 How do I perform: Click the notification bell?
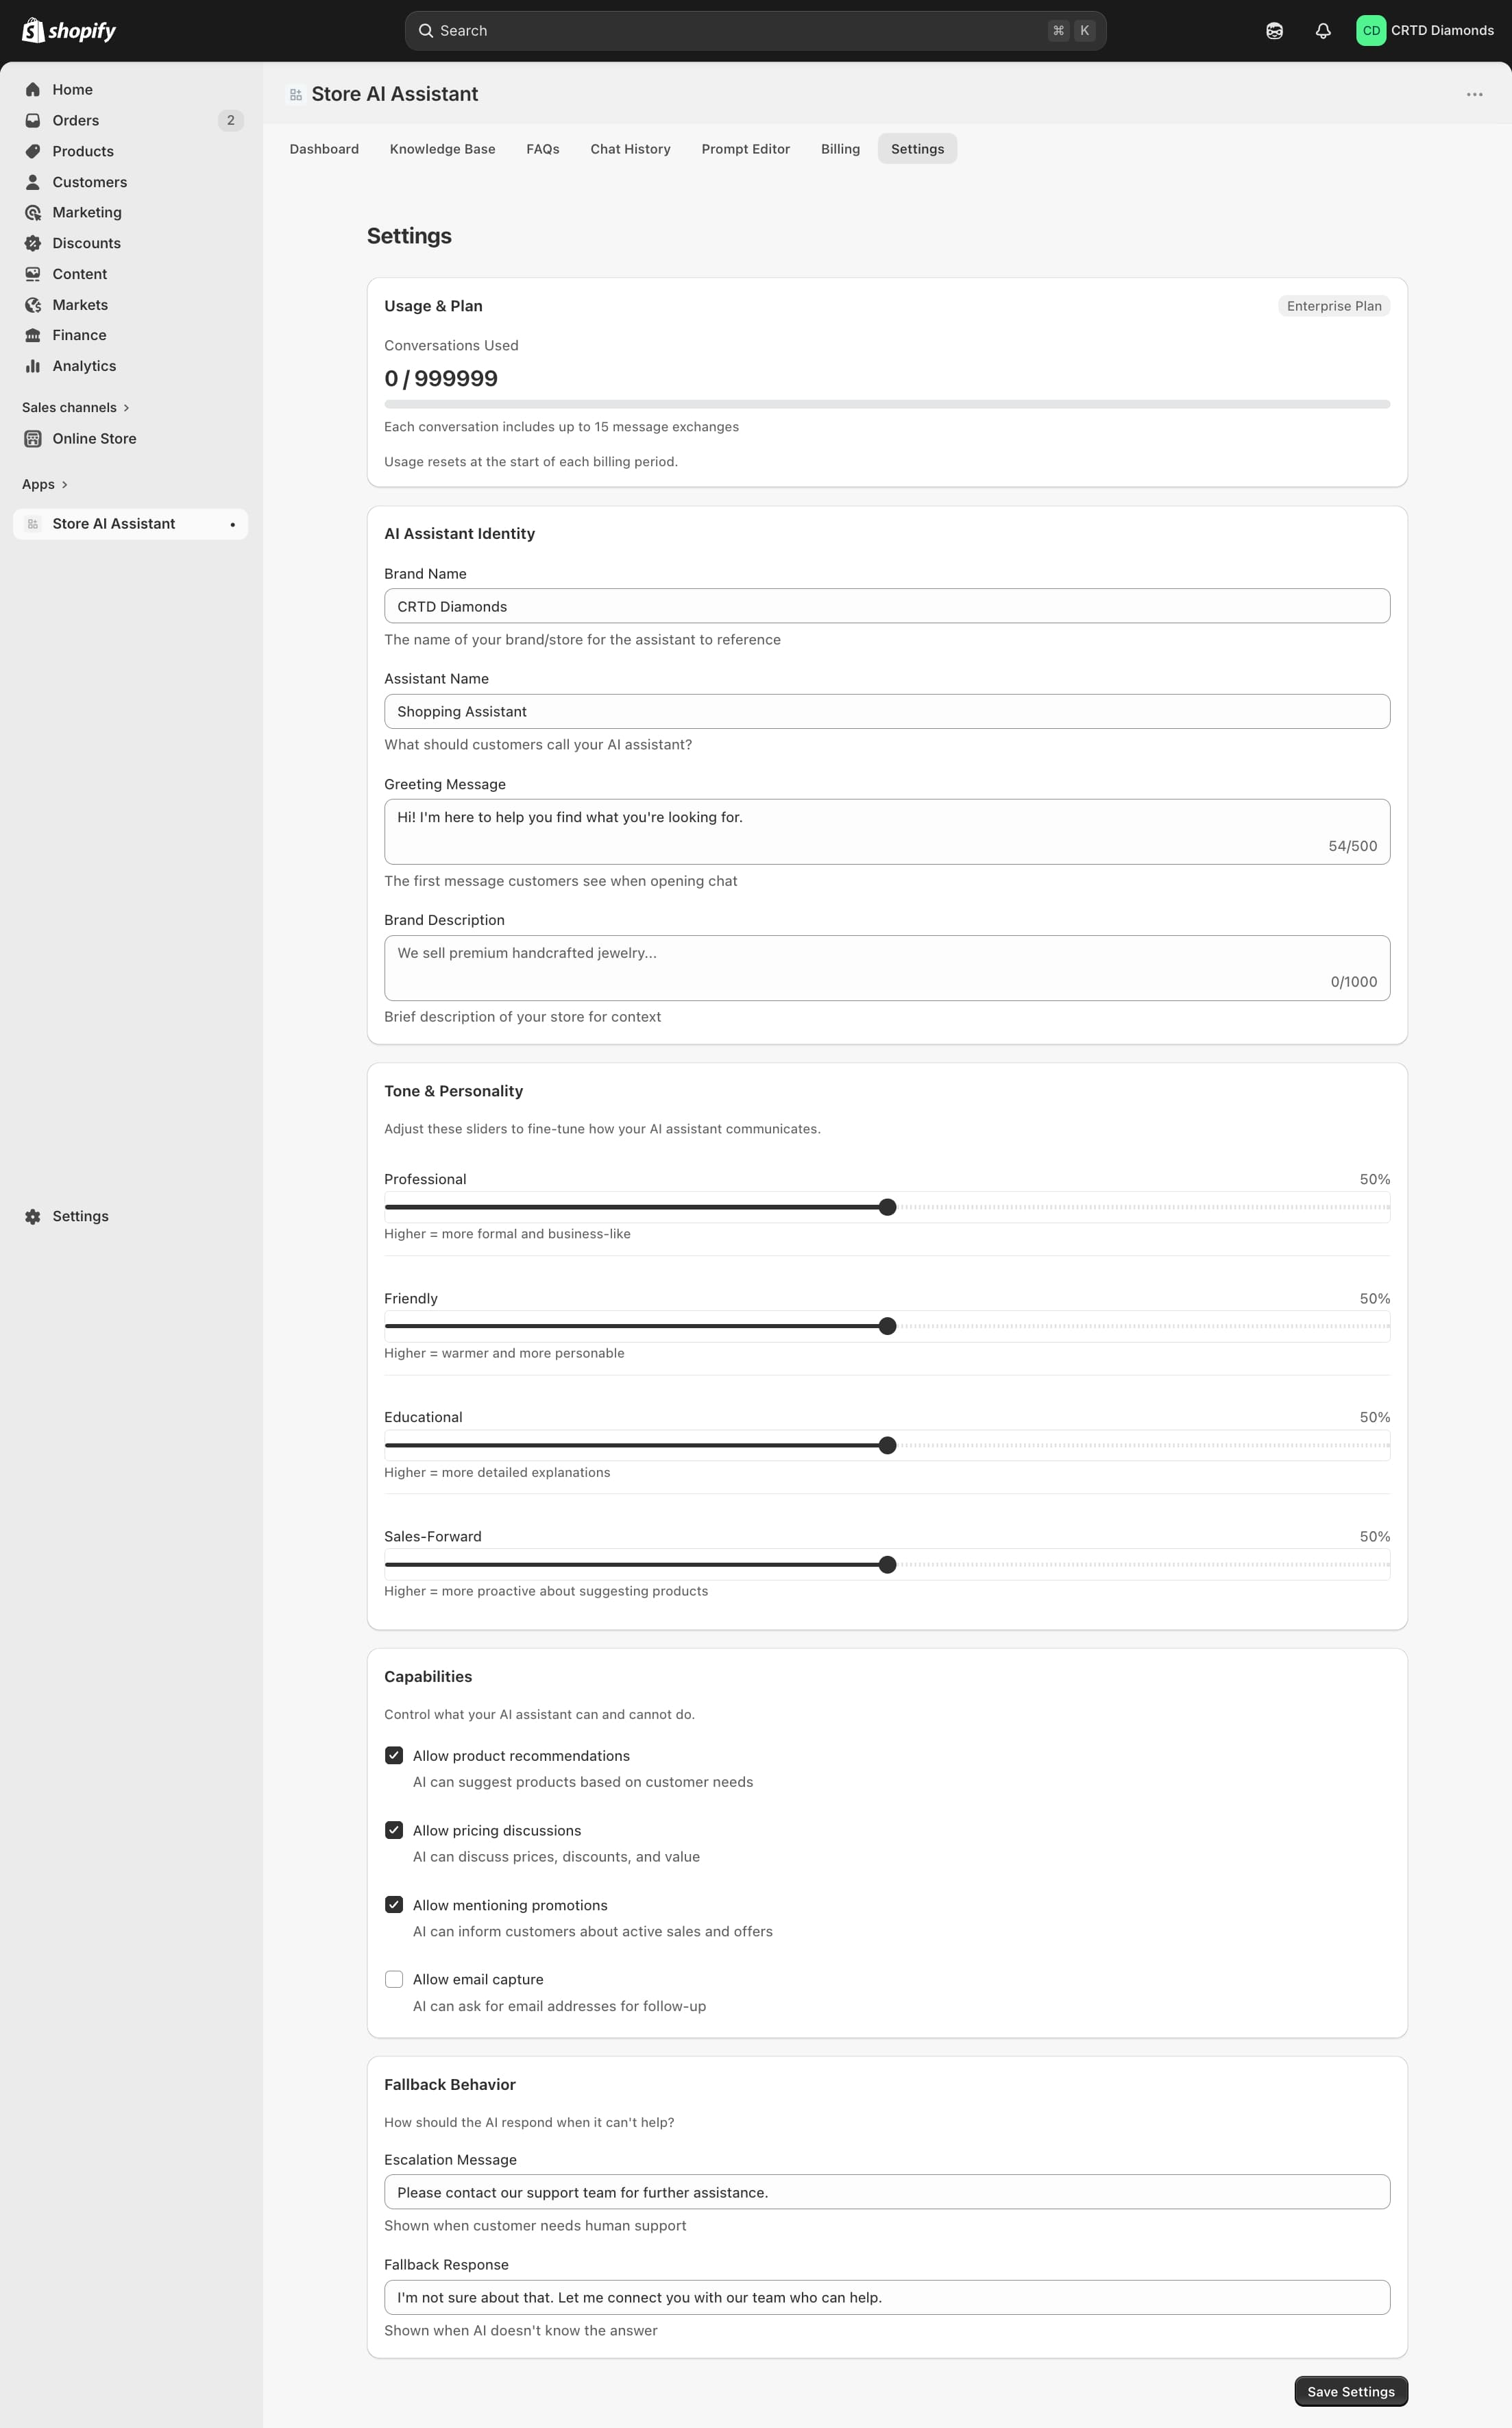tap(1322, 30)
